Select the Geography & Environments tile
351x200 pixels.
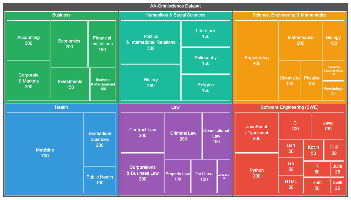[333, 71]
